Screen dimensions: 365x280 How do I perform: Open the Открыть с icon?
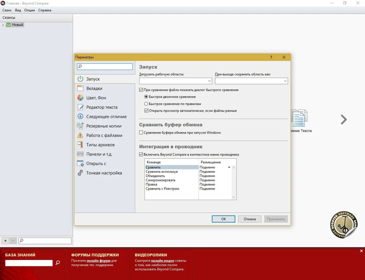point(80,163)
